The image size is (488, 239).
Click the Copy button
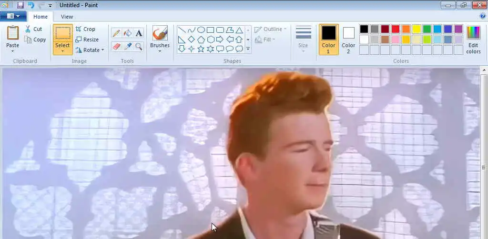[35, 40]
